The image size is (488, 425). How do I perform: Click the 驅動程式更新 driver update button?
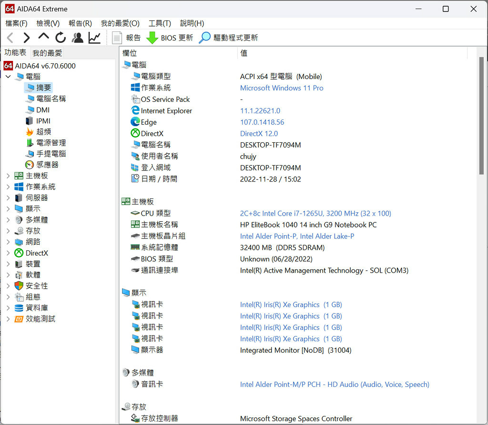(228, 38)
